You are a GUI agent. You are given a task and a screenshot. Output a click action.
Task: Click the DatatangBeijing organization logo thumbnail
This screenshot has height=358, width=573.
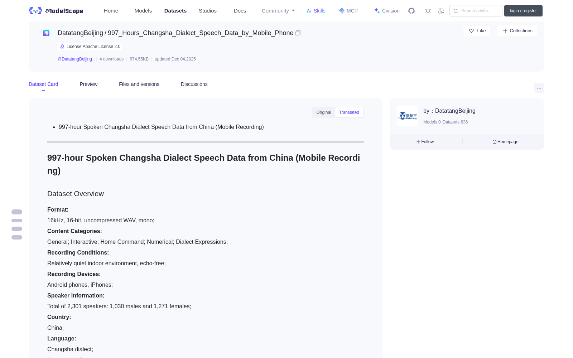coord(408,116)
